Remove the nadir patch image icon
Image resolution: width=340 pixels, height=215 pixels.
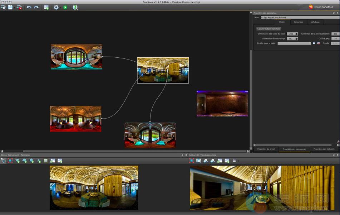tap(318, 43)
